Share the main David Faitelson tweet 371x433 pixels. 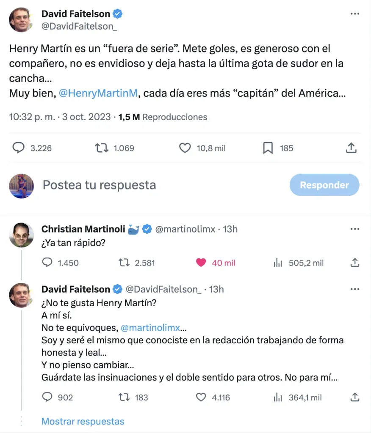coord(351,148)
